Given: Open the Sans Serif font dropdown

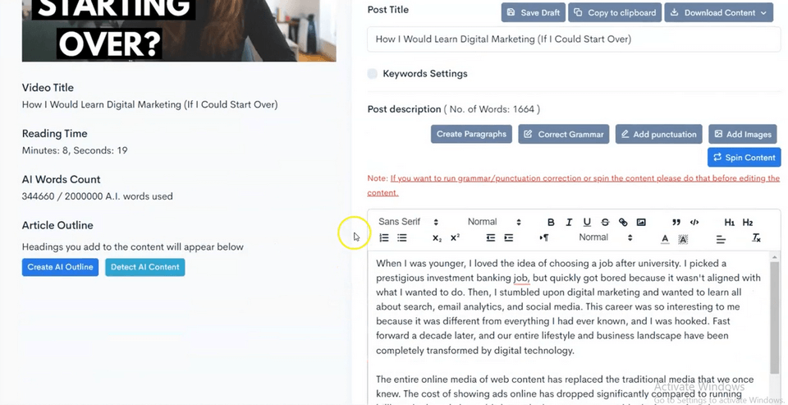Looking at the screenshot, I should [x=408, y=222].
